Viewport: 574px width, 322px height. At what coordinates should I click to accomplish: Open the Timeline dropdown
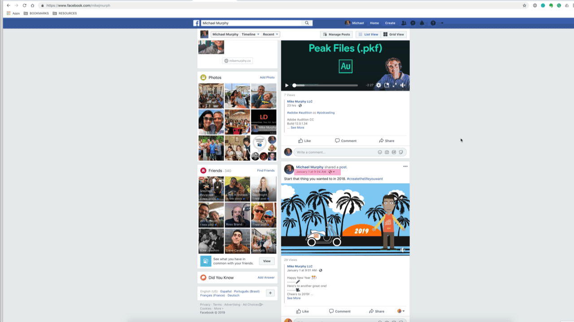pyautogui.click(x=250, y=34)
